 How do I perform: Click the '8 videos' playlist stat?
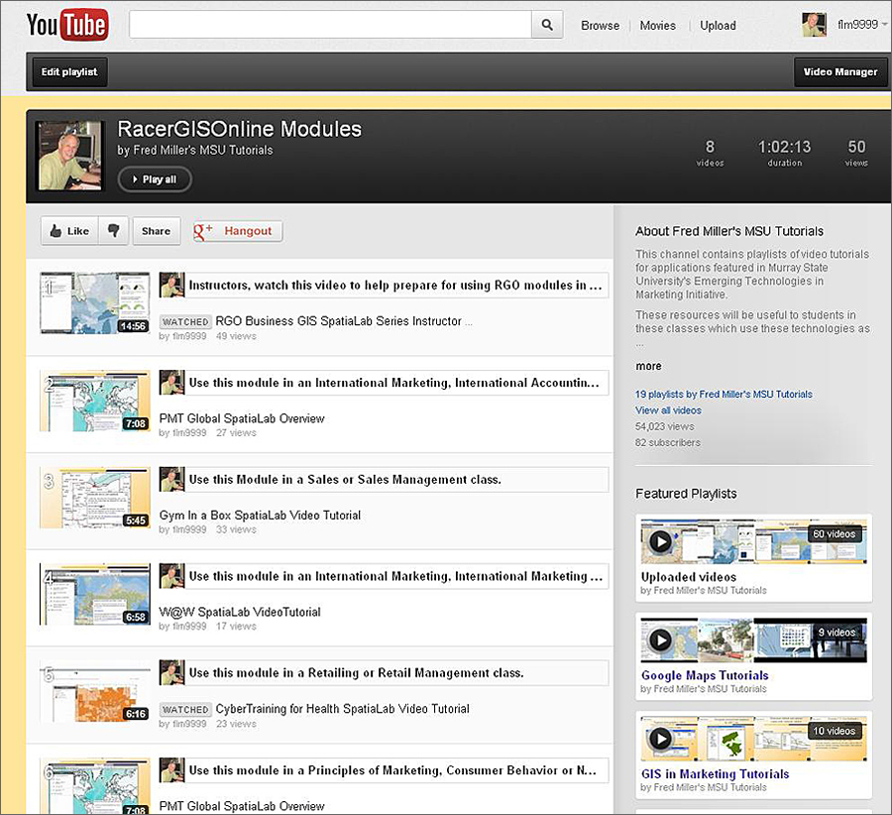[x=710, y=153]
